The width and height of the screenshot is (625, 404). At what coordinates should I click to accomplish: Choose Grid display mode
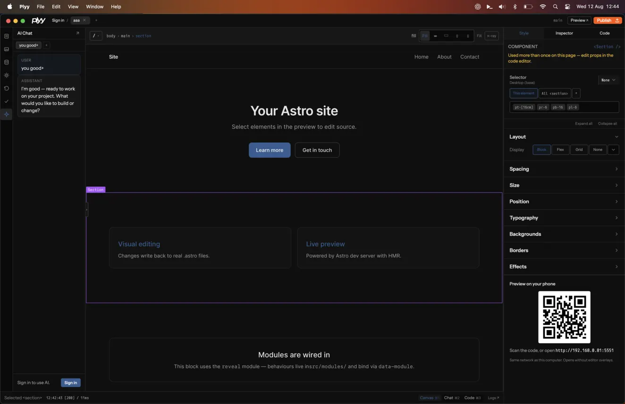click(579, 150)
